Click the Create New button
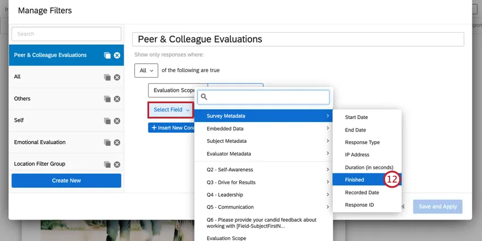Image resolution: width=482 pixels, height=241 pixels. coord(66,180)
